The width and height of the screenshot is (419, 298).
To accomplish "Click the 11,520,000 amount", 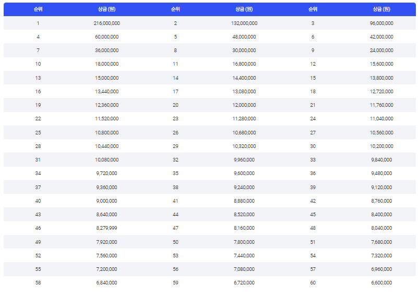I will (x=106, y=119).
